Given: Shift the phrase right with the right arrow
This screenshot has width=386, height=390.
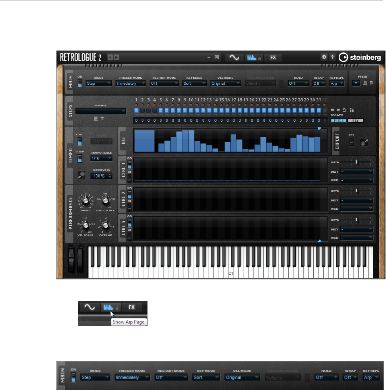Looking at the screenshot, I should [x=338, y=110].
